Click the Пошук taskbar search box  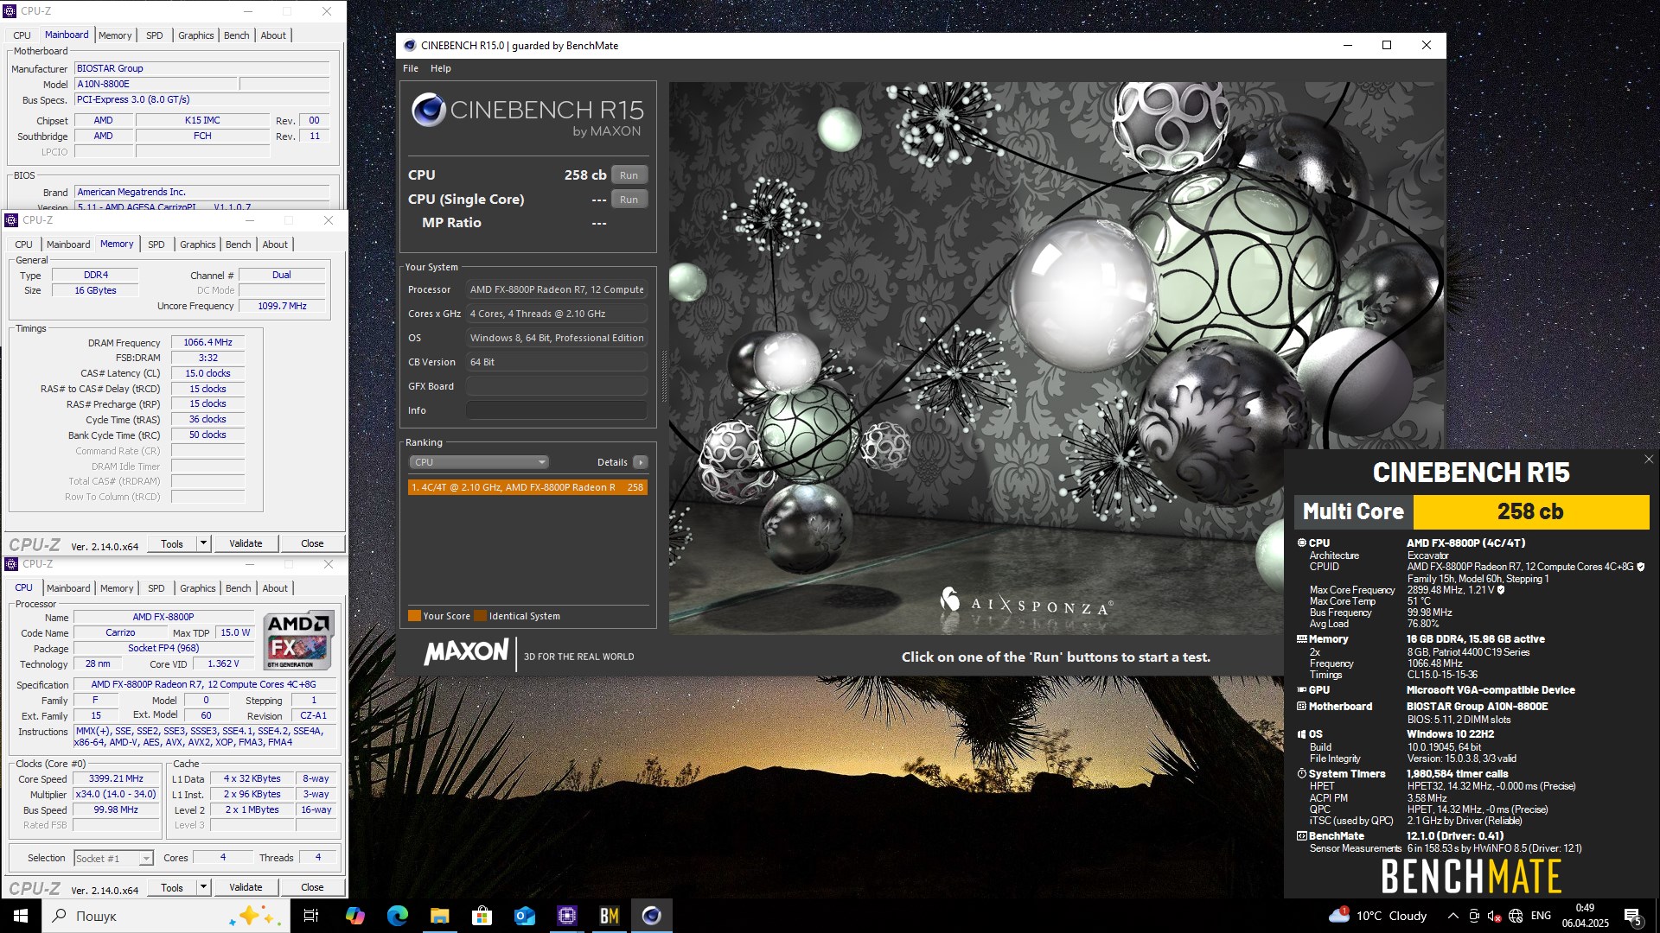click(x=166, y=916)
